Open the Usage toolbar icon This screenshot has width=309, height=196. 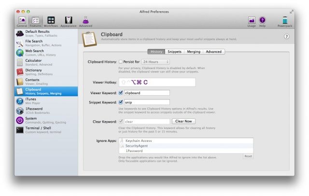tap(252, 22)
